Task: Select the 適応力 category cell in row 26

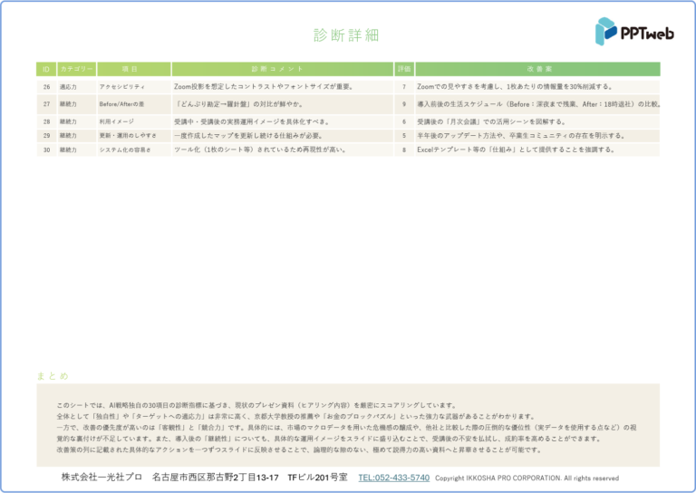Action: [77, 87]
